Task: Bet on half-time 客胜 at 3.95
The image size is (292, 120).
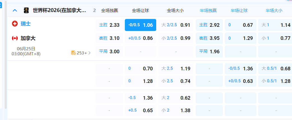Action: pos(209,38)
